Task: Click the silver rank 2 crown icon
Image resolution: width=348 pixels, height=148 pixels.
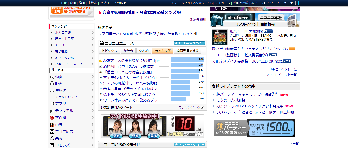Action: [101, 66]
